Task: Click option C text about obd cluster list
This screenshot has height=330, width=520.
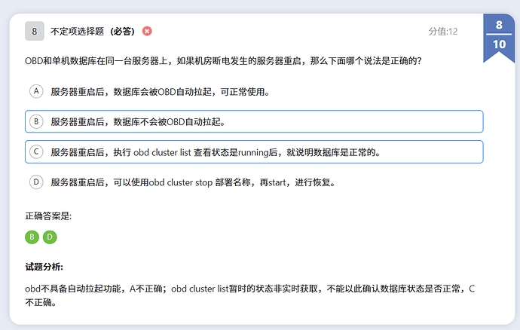Action: pos(215,151)
